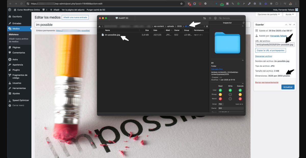Click eject/disconnect icon in path bar
Image resolution: width=306 pixels, height=158 pixels.
point(99,26)
